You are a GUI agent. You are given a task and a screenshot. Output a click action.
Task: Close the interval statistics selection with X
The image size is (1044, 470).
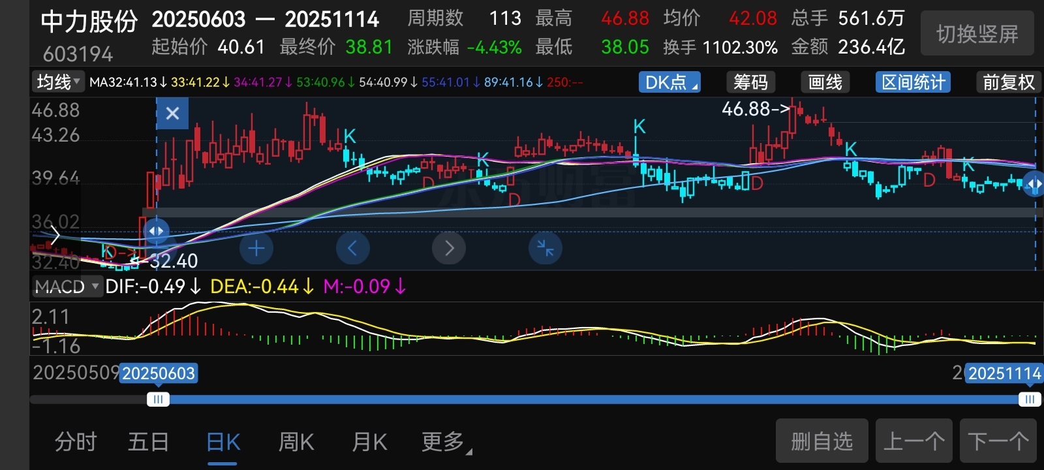(172, 114)
